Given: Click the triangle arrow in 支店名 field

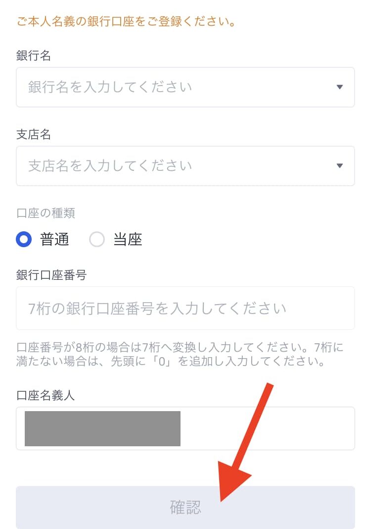Looking at the screenshot, I should pyautogui.click(x=340, y=165).
